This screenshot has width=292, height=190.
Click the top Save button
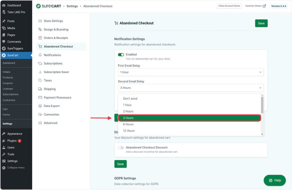(261, 23)
